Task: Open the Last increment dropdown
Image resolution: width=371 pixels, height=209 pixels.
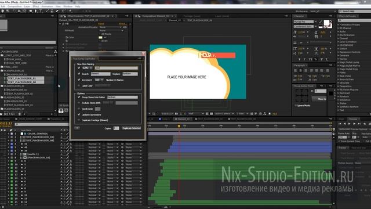Action: 99,80
